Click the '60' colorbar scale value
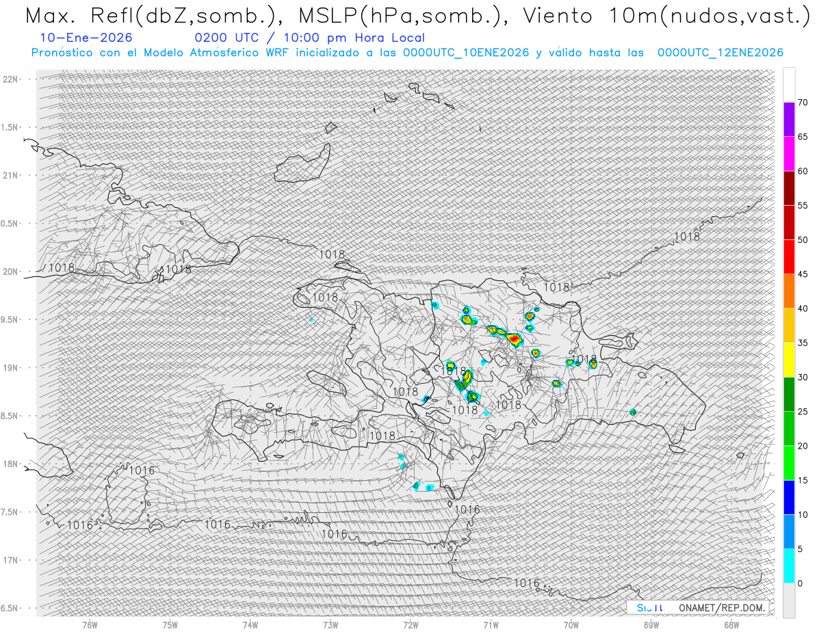Viewport: 821px width, 634px height. pos(803,171)
